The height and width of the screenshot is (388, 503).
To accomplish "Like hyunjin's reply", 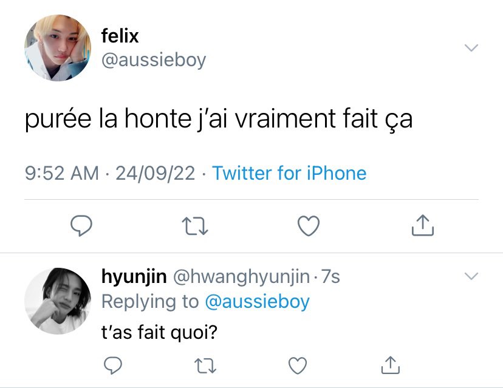I will click(x=298, y=366).
